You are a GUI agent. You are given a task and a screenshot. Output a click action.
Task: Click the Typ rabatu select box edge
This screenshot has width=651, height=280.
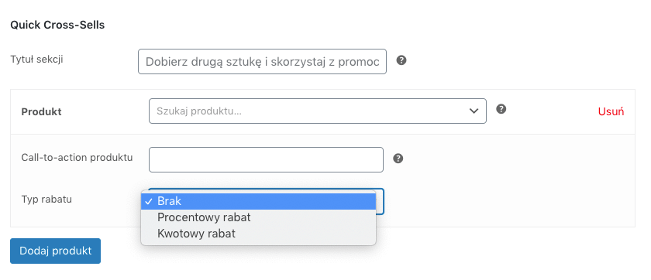(380, 202)
